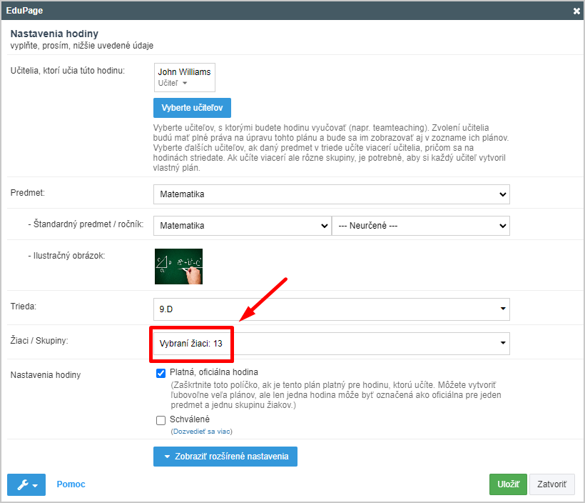The height and width of the screenshot is (503, 585).
Task: Save with the Uložiť button
Action: pyautogui.click(x=508, y=484)
